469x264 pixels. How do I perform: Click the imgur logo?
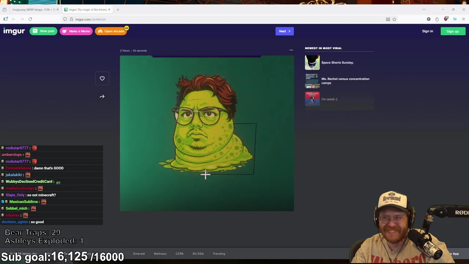coord(14,31)
